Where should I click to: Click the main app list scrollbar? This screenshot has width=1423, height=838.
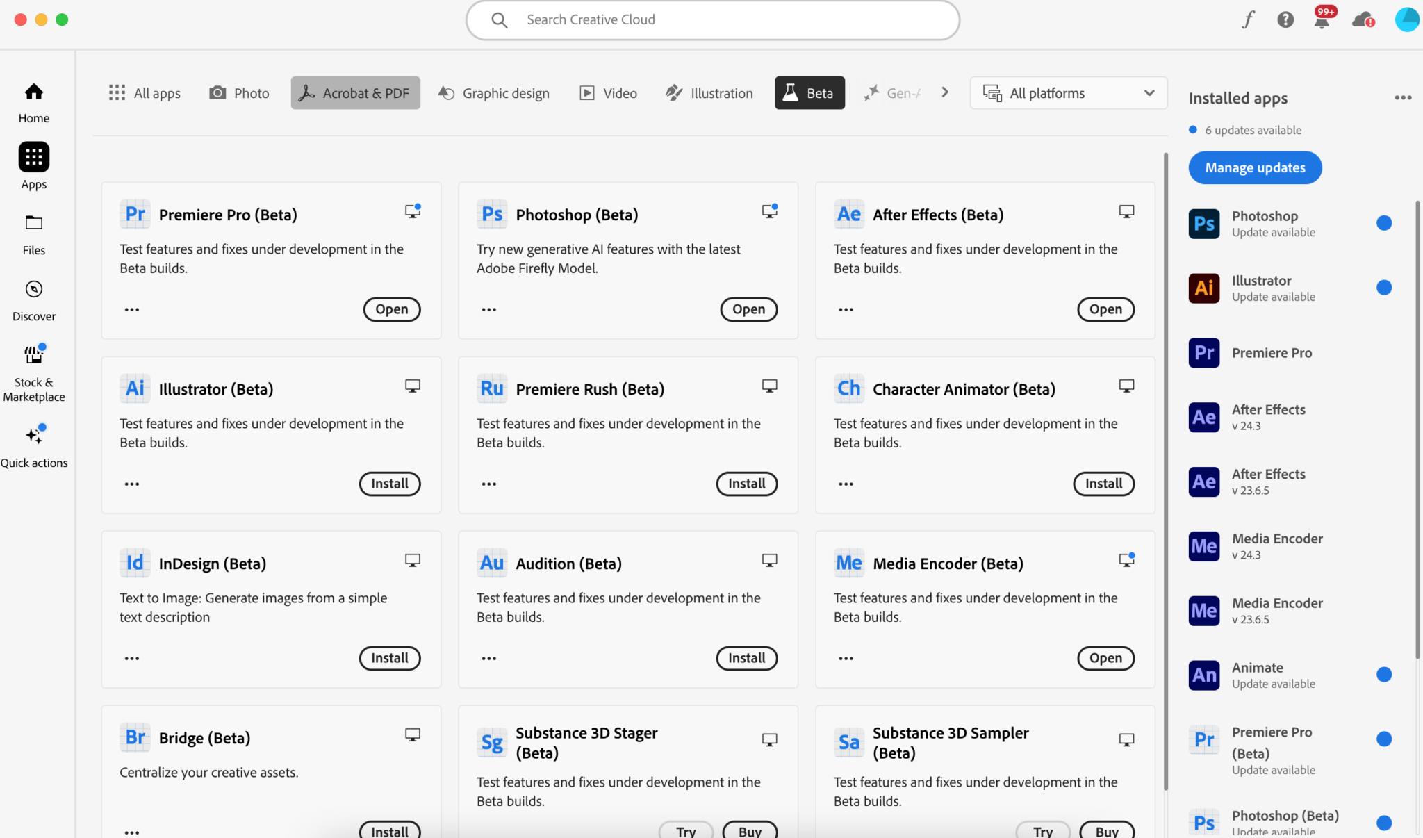point(1165,473)
